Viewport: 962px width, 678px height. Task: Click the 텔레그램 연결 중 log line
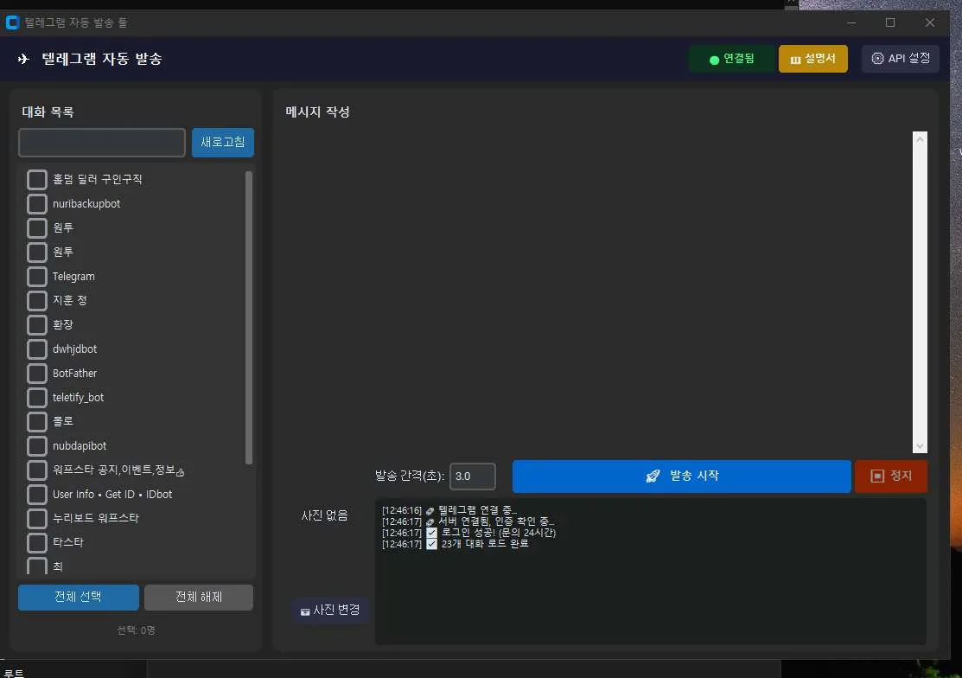(449, 510)
